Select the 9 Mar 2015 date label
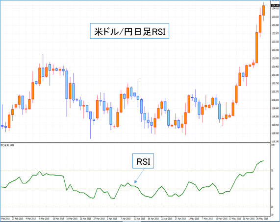 point(44,219)
